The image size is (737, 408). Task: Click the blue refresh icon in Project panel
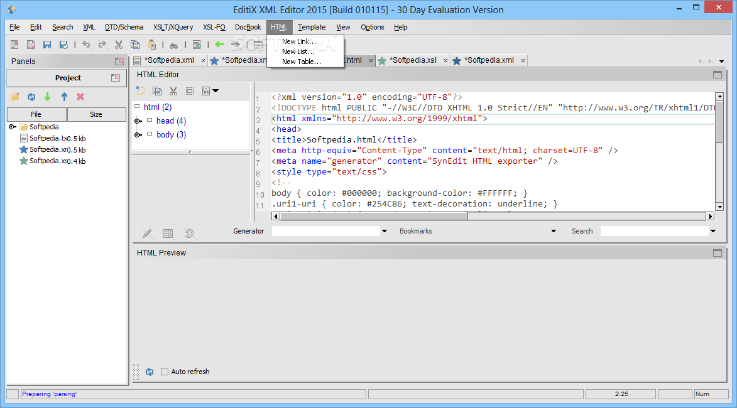[31, 97]
